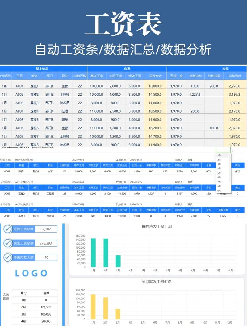Screen dimensions: 247x326
Task: Click the 2月 teal bar in 每月应发工资汇总
Action: click(106, 253)
